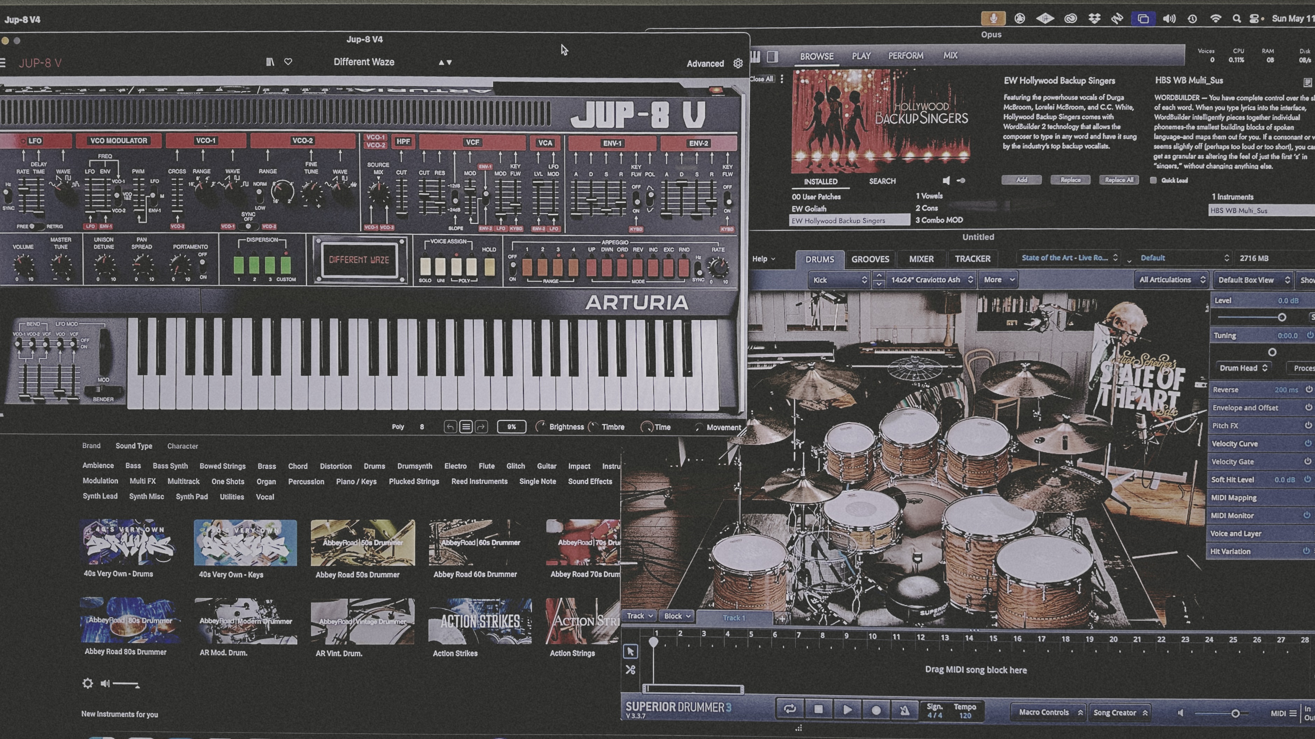
Task: Open the undo history list icon
Action: (x=465, y=427)
